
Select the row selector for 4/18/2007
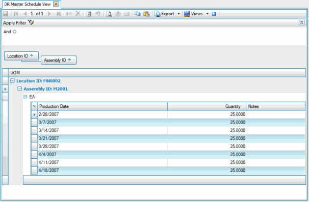[34, 170]
